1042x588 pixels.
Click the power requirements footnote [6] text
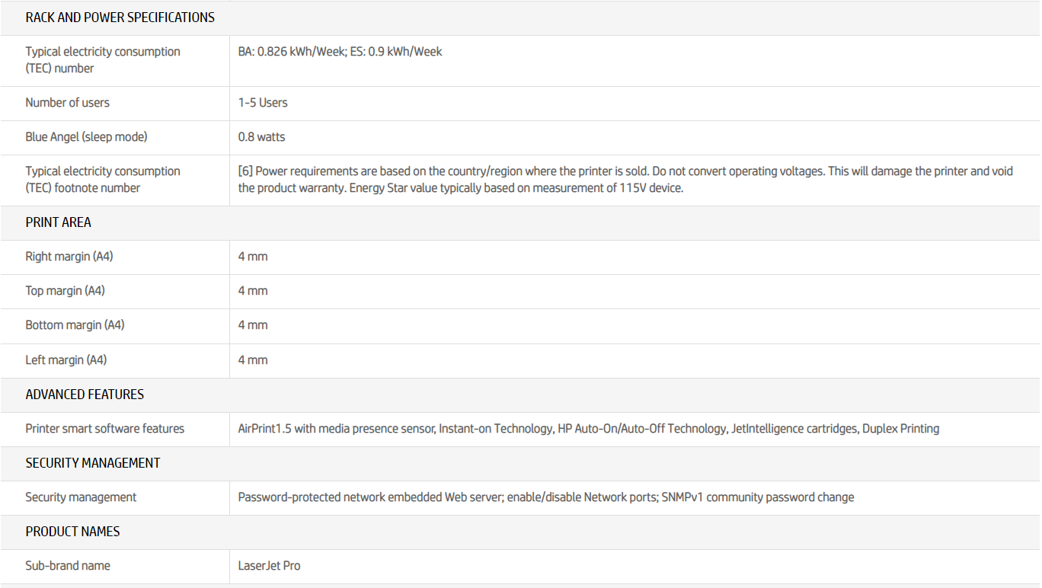625,180
